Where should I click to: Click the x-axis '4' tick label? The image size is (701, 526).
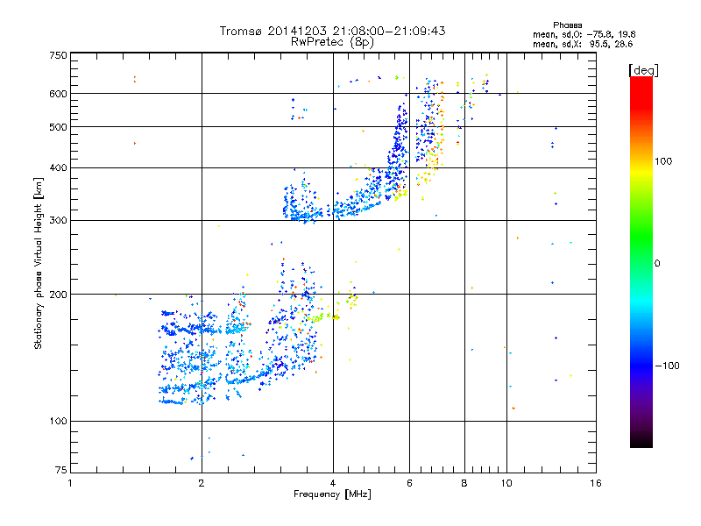pos(333,483)
